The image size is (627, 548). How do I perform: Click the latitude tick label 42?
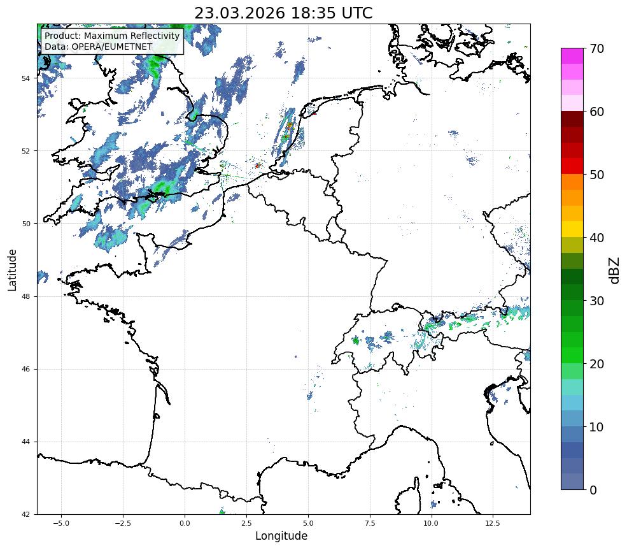(x=25, y=514)
